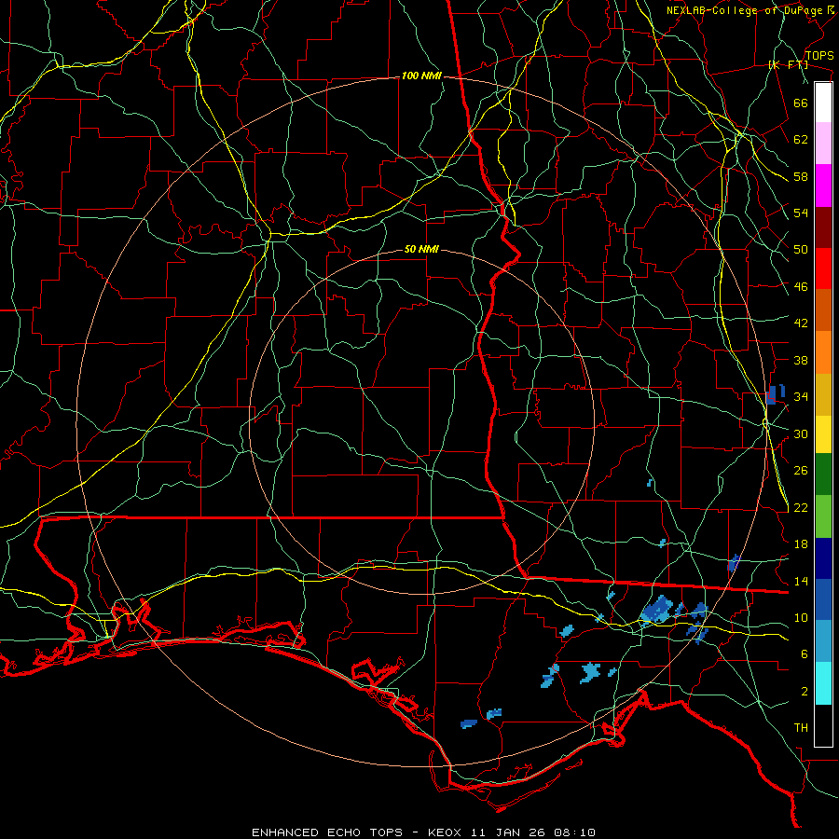Select the bright red 46 kft legend color
The image size is (839, 839).
point(823,268)
